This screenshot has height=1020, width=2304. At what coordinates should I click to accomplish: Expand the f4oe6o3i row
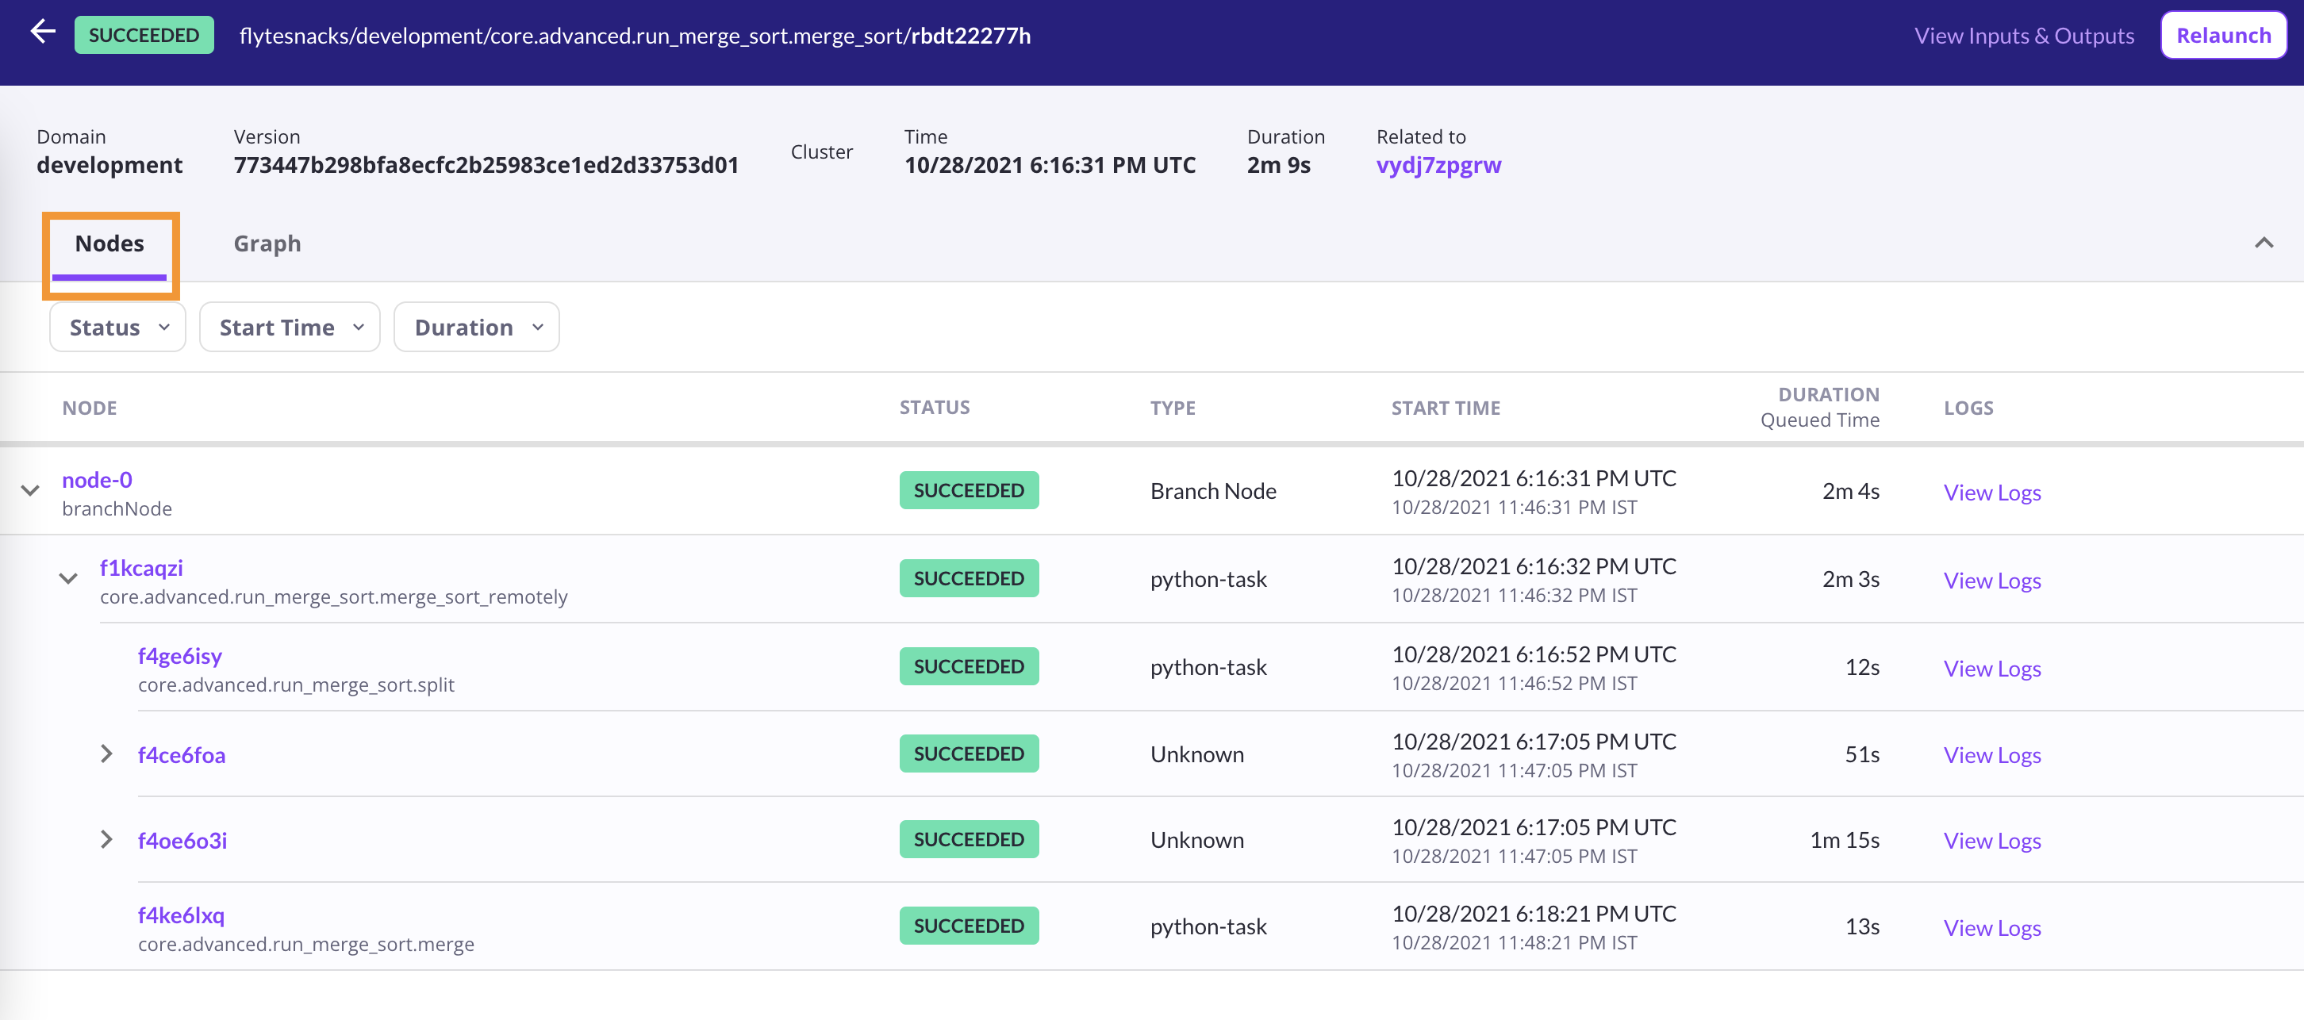pyautogui.click(x=106, y=839)
